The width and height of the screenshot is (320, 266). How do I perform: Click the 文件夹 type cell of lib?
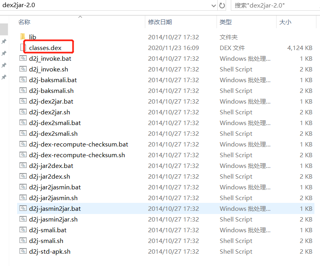point(228,37)
